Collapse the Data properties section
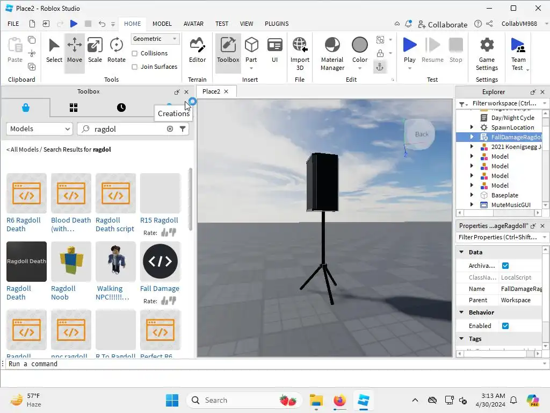This screenshot has height=413, width=550. [461, 252]
